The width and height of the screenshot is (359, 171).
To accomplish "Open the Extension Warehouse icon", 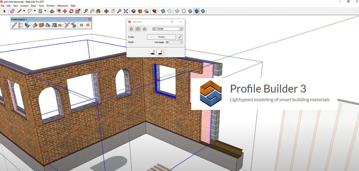I will [x=140, y=11].
